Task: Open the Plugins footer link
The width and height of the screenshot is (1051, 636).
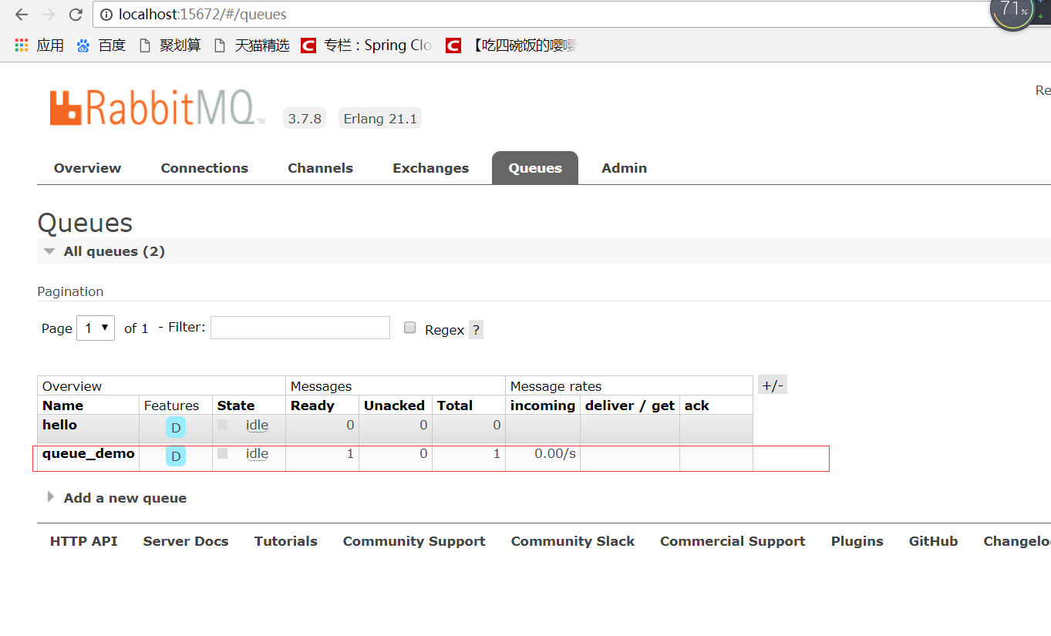Action: 857,541
